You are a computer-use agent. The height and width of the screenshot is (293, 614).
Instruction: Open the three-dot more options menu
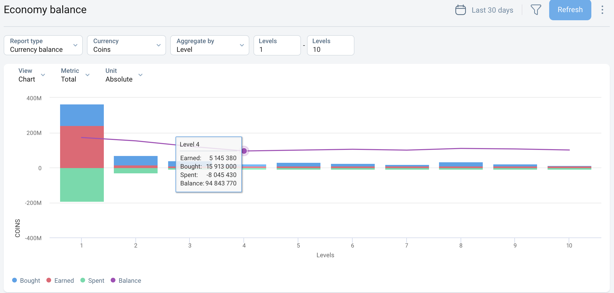click(602, 10)
